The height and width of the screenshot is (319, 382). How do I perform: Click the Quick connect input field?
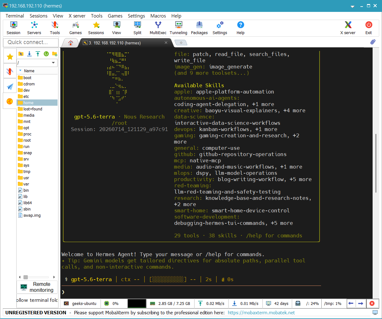tap(31, 42)
